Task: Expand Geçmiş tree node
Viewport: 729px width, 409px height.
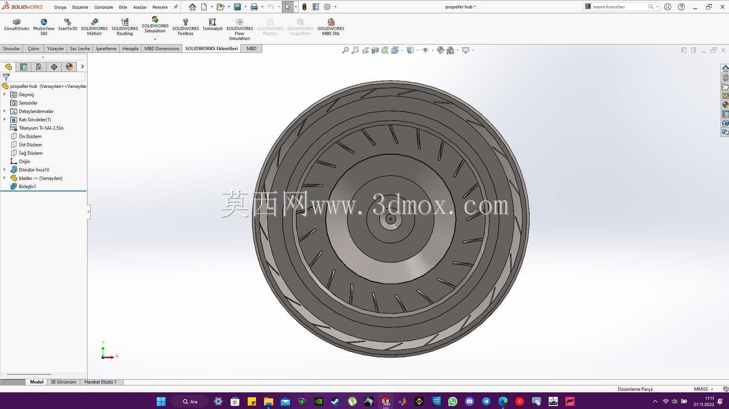Action: point(5,94)
